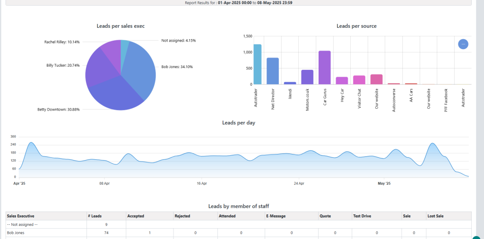Click the Lost Sale column header
Viewport: 484px width, 239px height.
coord(436,216)
